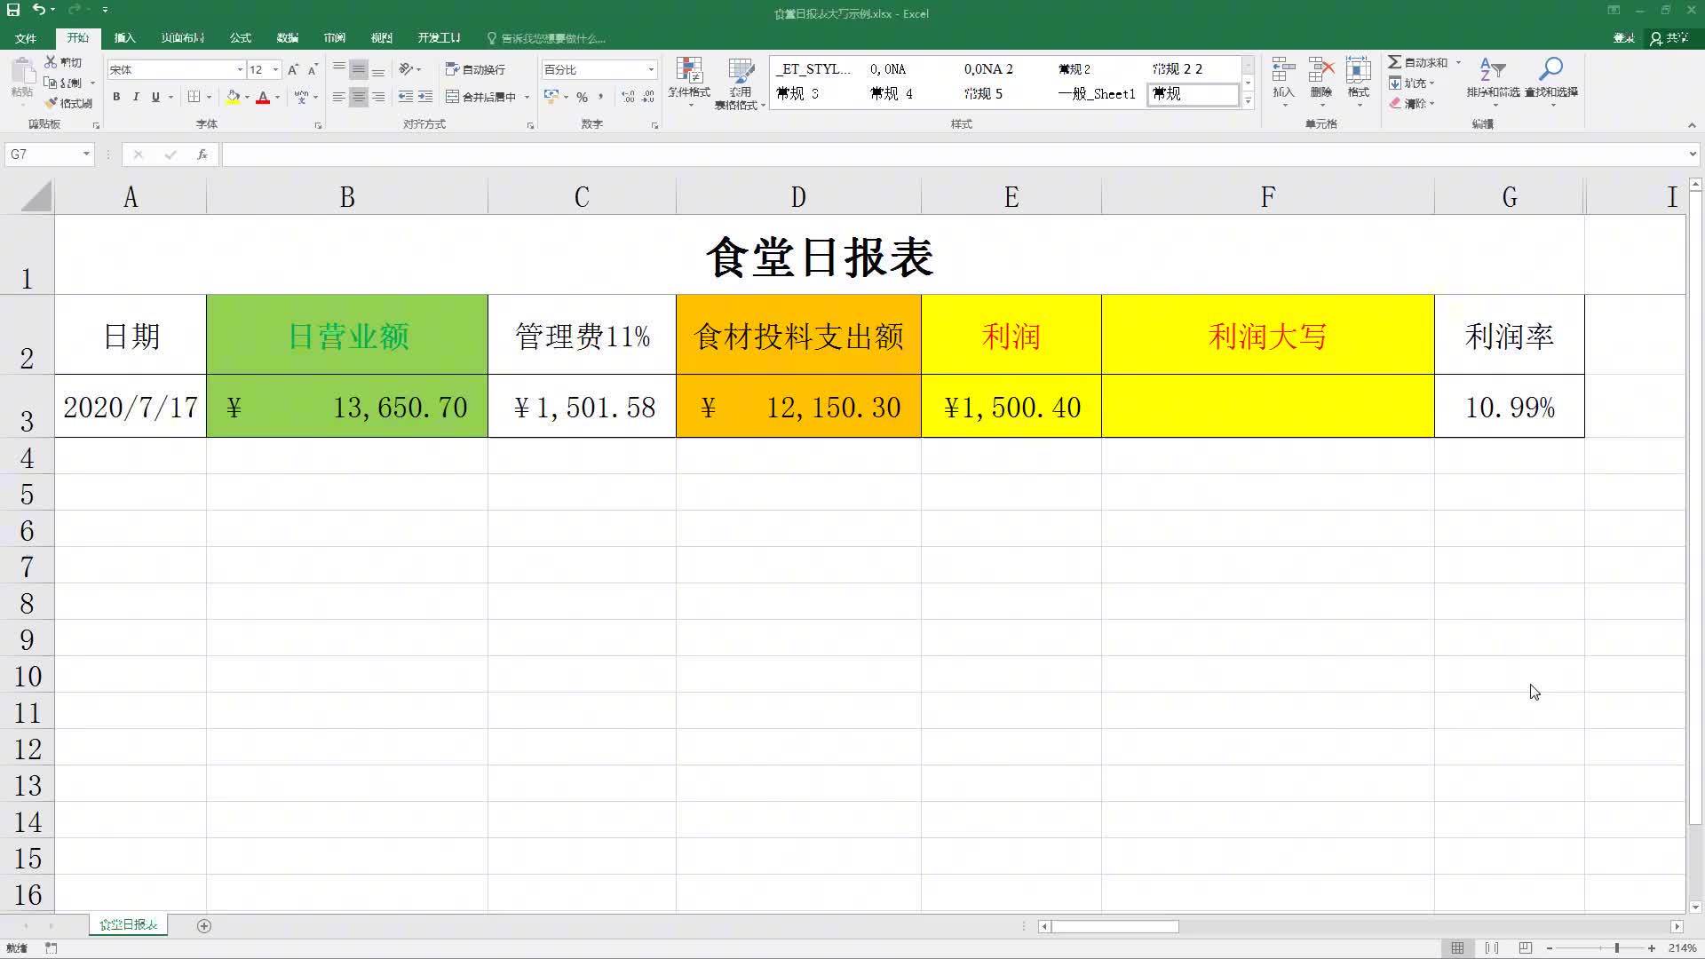Toggle wrap text (自动换行)
This screenshot has width=1705, height=959.
point(476,69)
